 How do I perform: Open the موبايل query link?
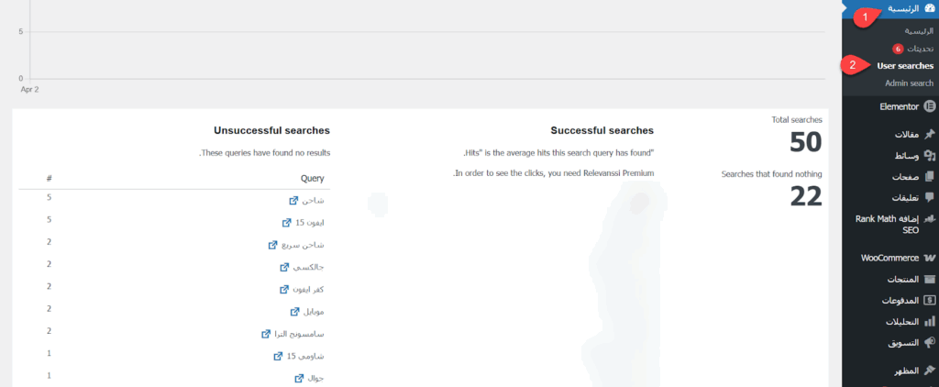coord(314,312)
